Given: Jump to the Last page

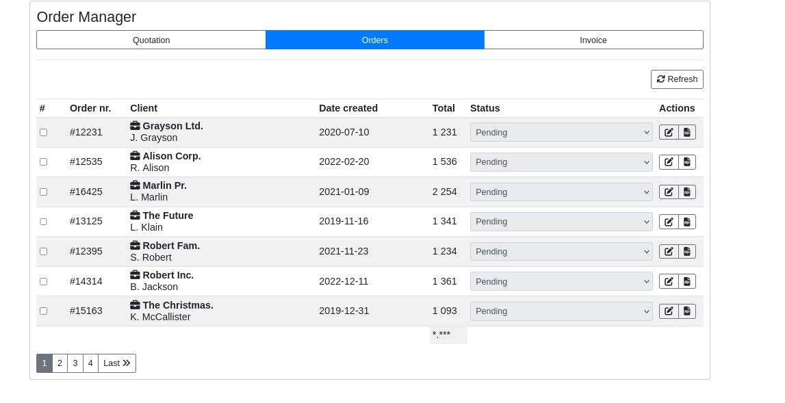Looking at the screenshot, I should tap(117, 363).
